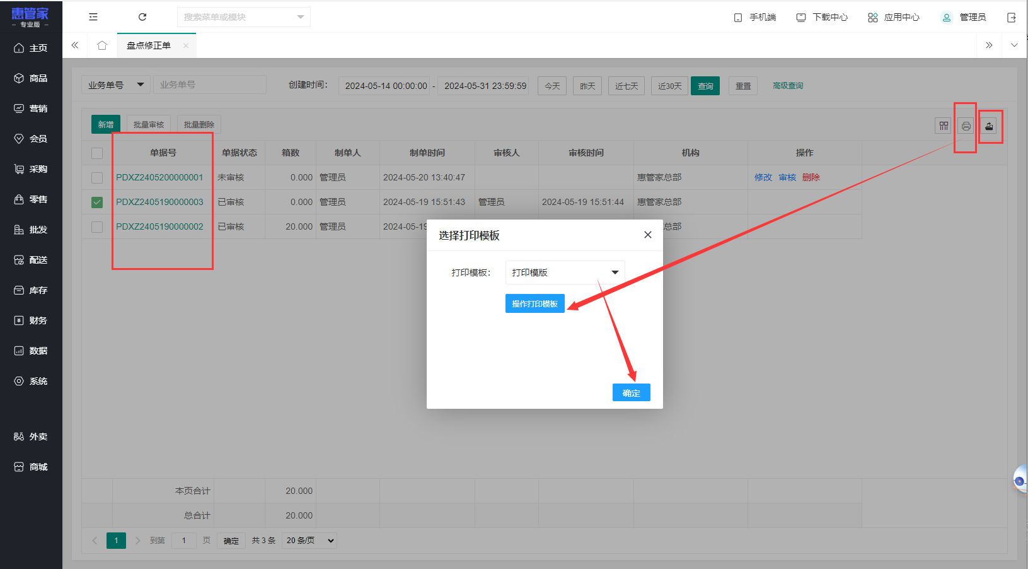Open the 财务 finance sidebar menu
1028x569 pixels.
coord(31,320)
